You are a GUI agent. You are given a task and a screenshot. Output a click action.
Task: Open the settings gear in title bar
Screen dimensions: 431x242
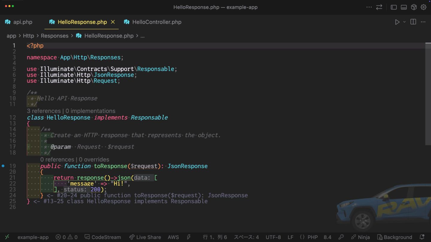coord(424,7)
